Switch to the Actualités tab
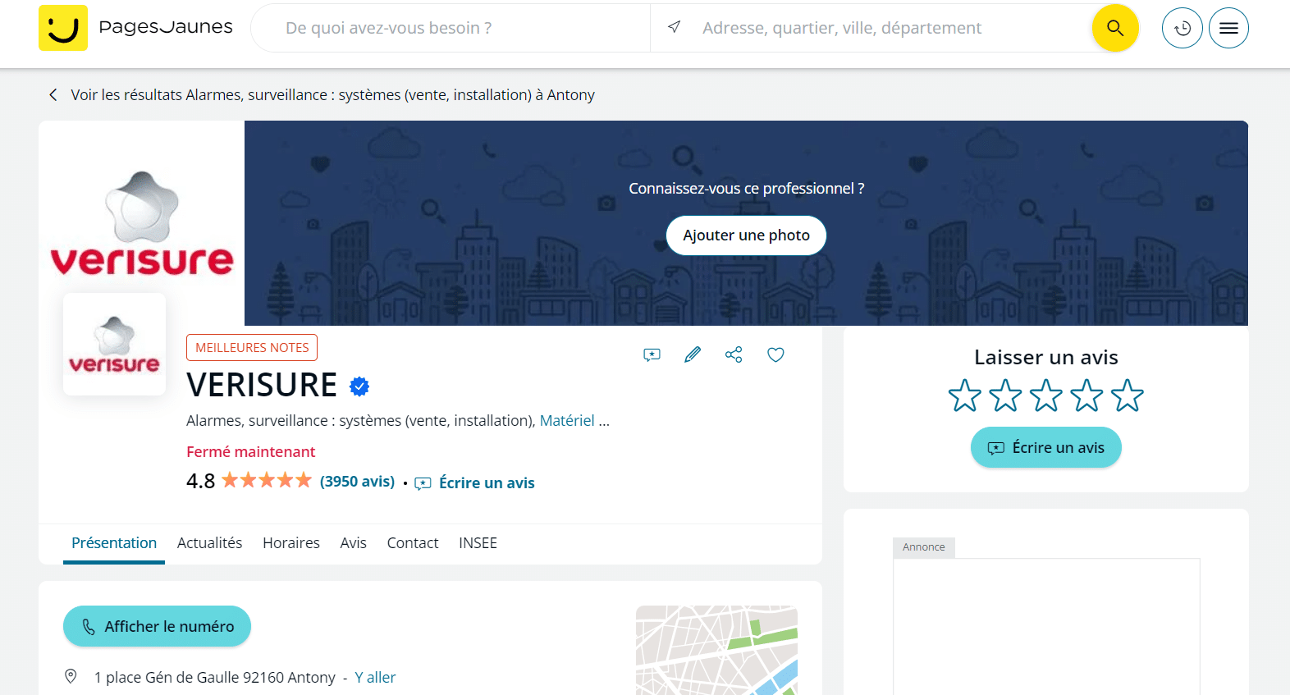This screenshot has width=1290, height=695. click(x=209, y=543)
